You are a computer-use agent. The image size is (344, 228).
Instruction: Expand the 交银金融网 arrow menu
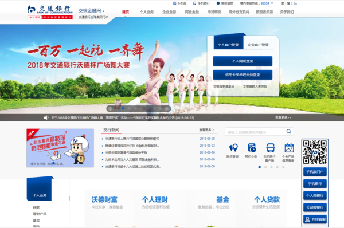[x=103, y=11]
